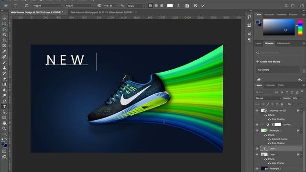Click the text color swatch in options bar

[x=170, y=6]
